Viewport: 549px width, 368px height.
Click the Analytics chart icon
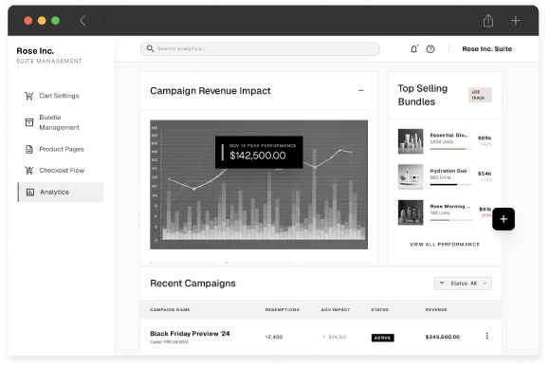30,192
